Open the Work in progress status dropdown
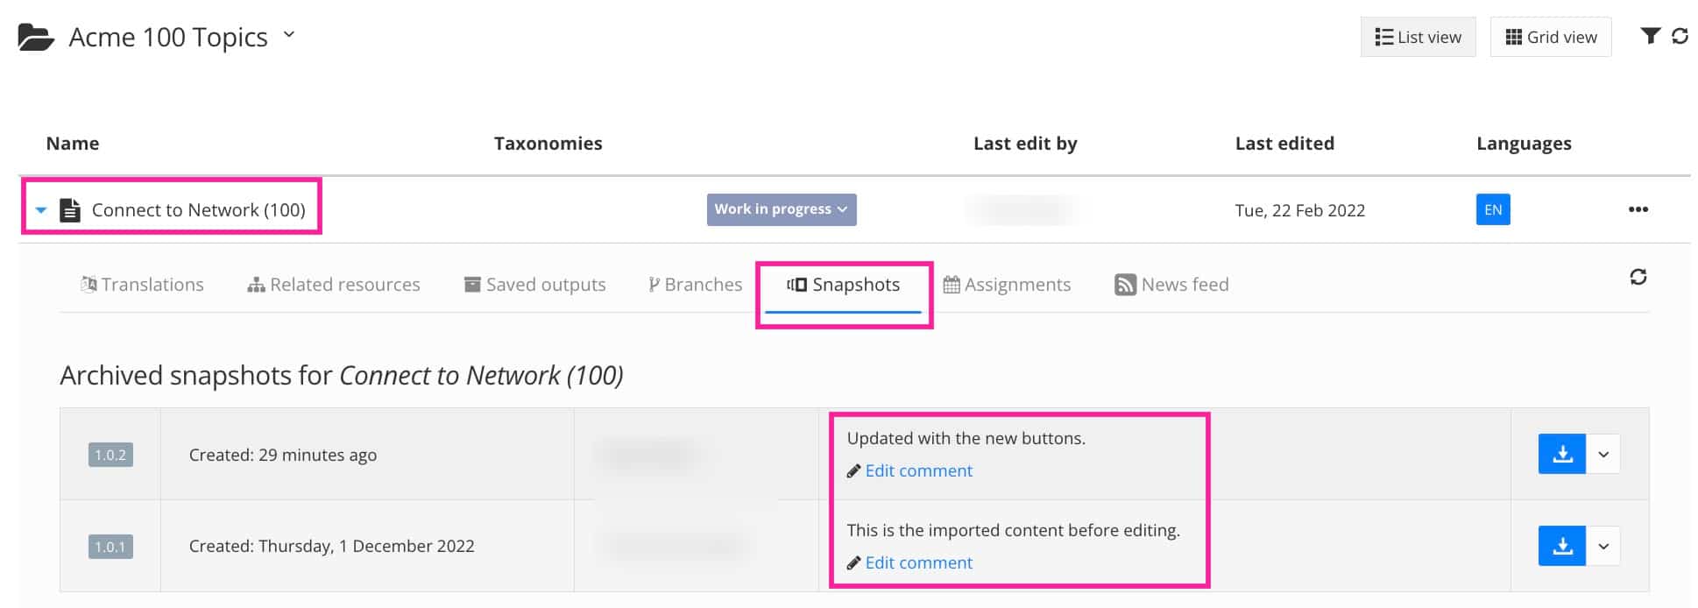The width and height of the screenshot is (1698, 608). pyautogui.click(x=781, y=209)
